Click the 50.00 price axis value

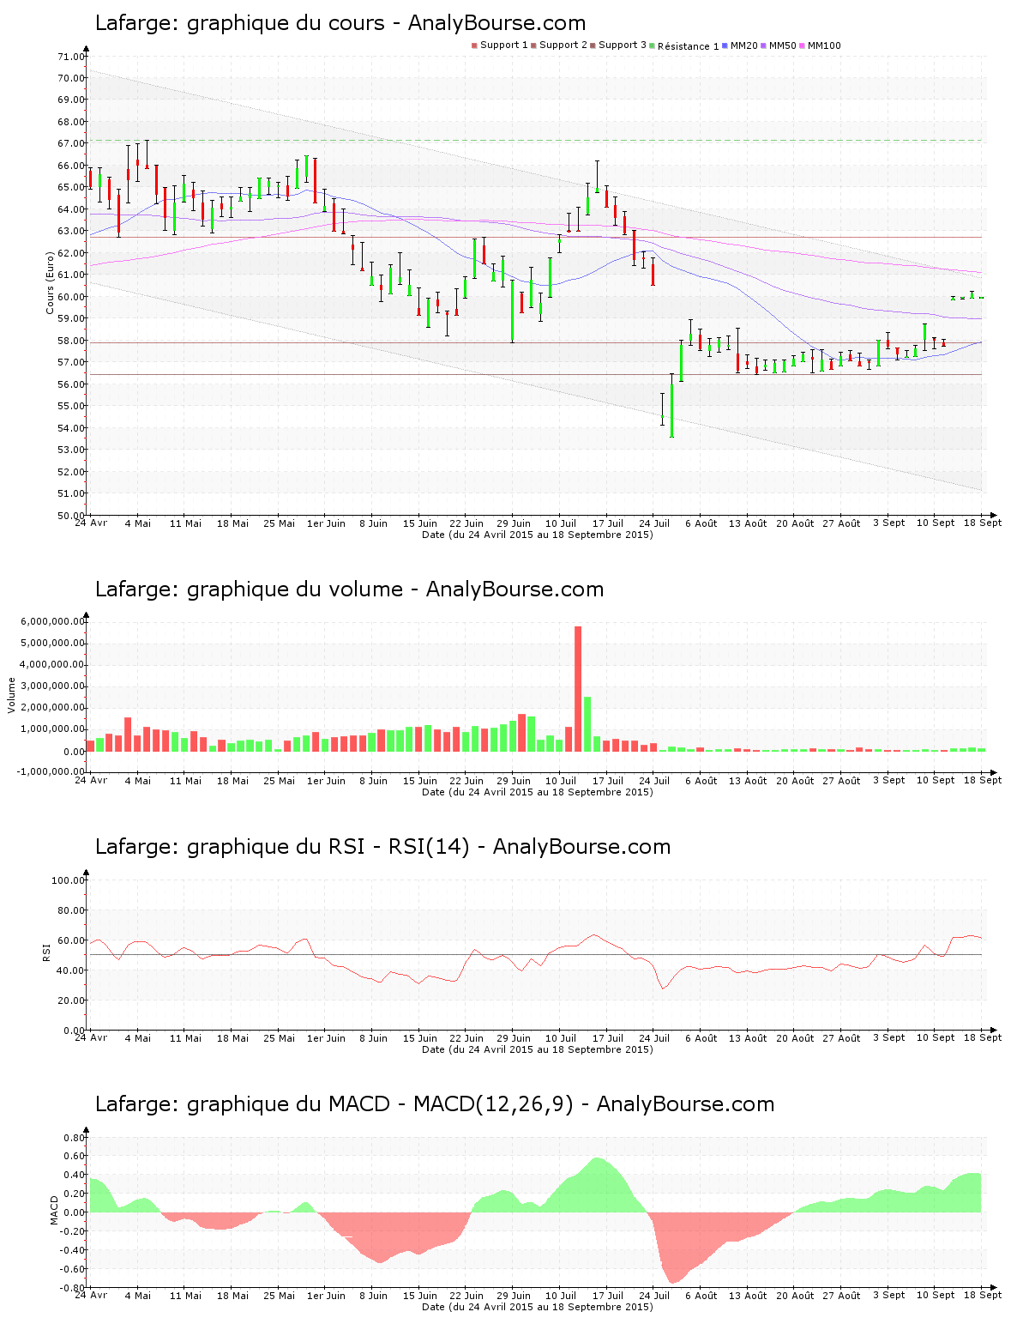point(70,516)
